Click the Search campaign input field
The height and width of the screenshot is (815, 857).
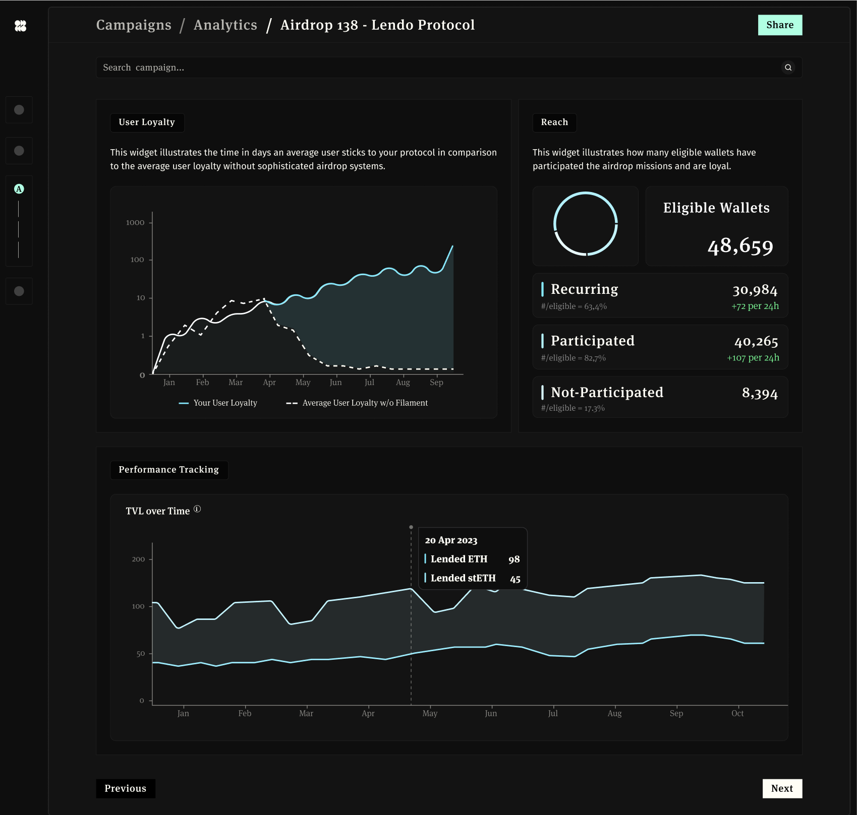tap(353, 67)
